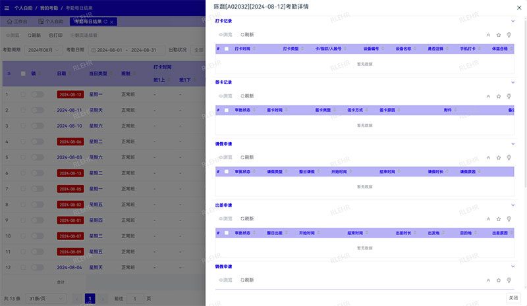Image resolution: width=527 pixels, height=306 pixels.
Task: Check the select-all box in 打卡记录 table
Action: (x=227, y=49)
